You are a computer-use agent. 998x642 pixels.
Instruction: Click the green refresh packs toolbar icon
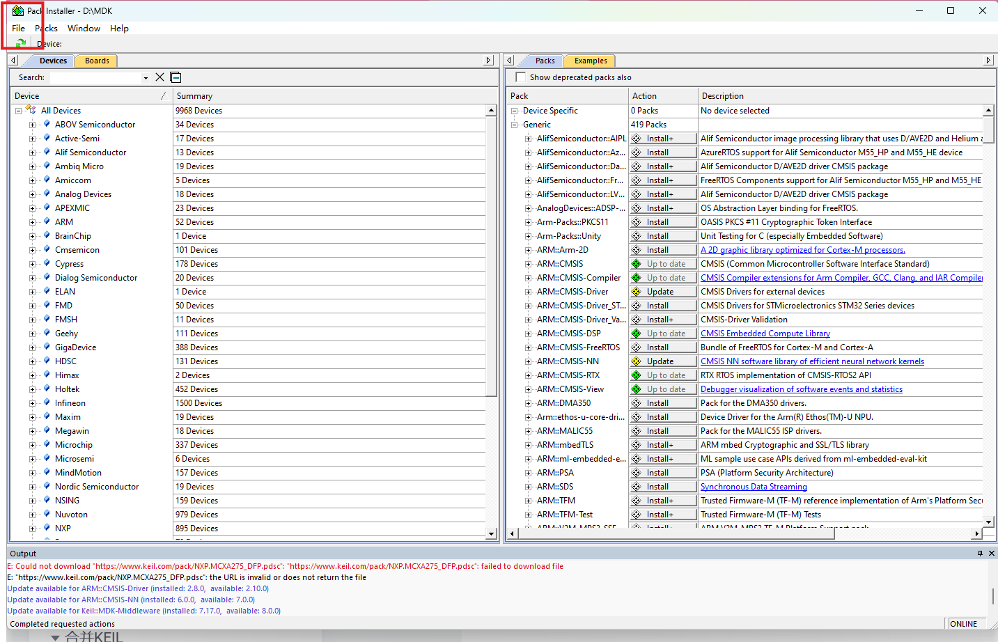(x=21, y=43)
